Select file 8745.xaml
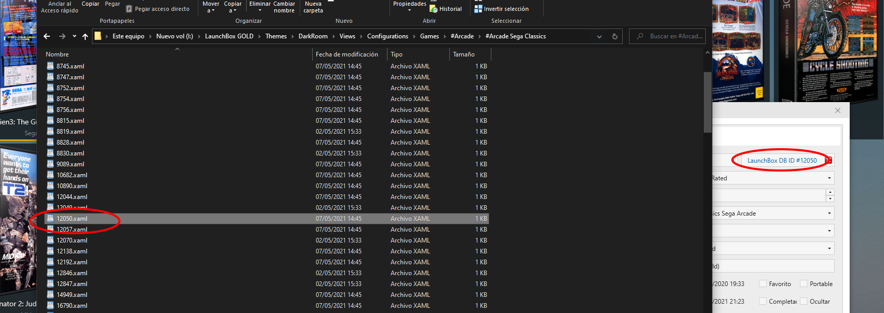The height and width of the screenshot is (313, 884). (x=266, y=66)
